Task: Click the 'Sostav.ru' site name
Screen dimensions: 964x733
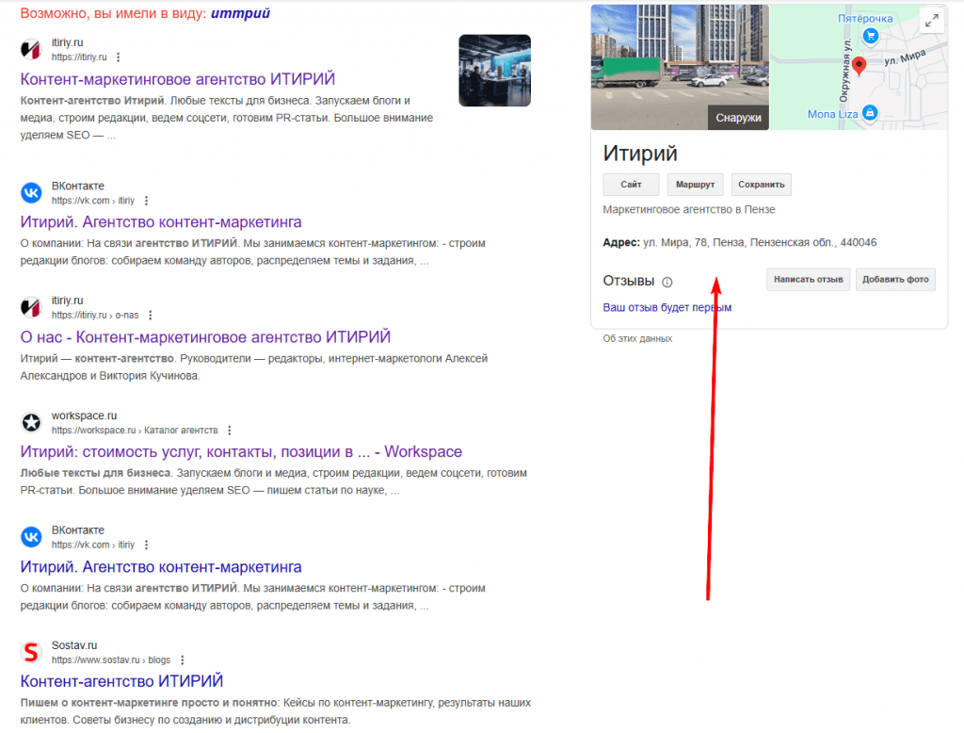Action: (74, 645)
